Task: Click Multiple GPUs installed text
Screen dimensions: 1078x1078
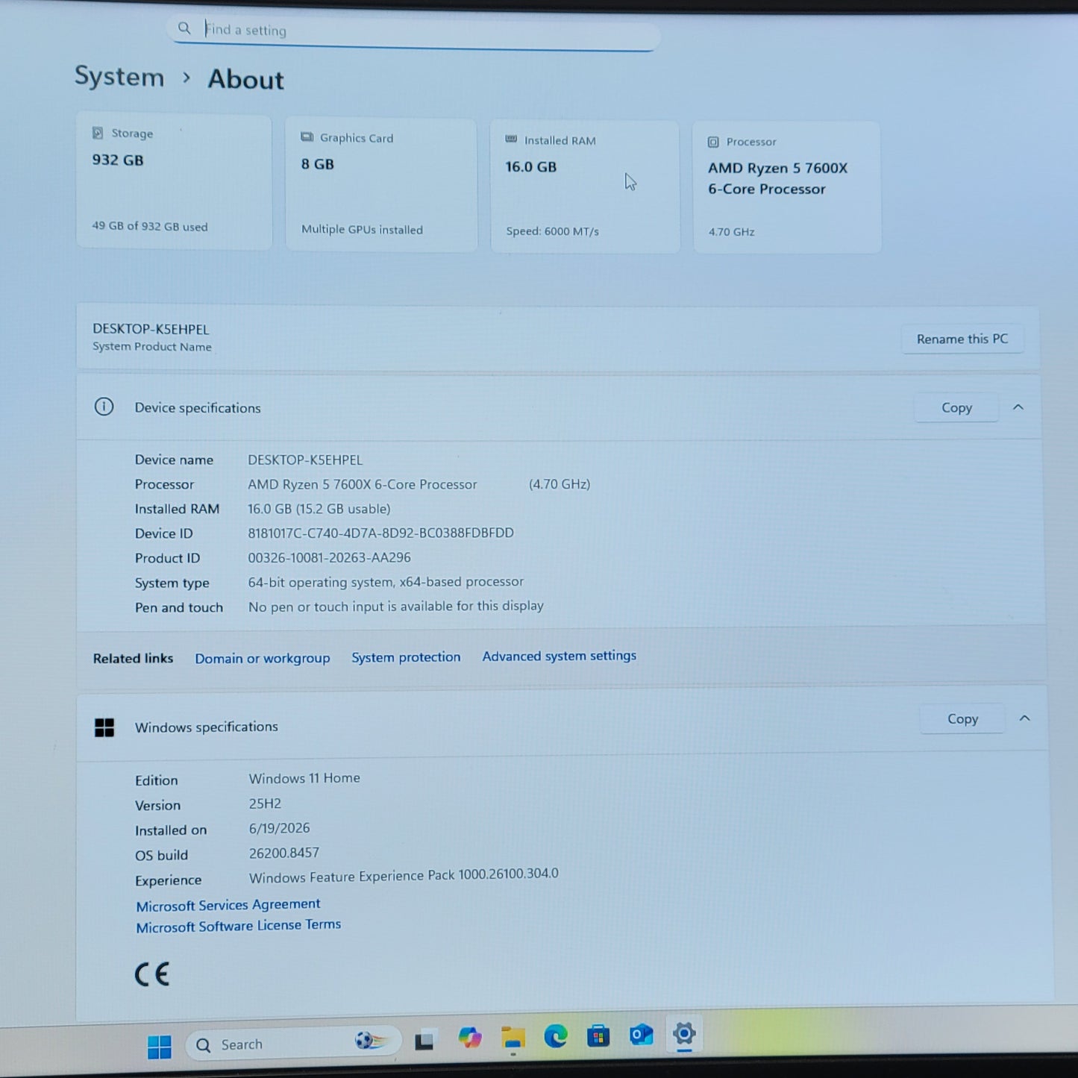Action: [x=362, y=230]
